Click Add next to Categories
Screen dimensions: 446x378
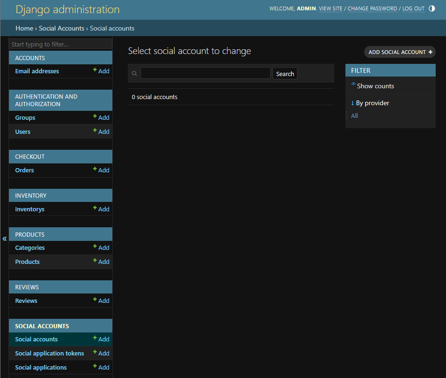[x=101, y=247]
